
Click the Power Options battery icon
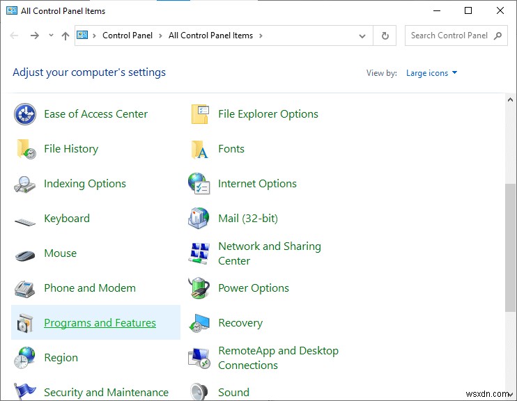click(199, 288)
